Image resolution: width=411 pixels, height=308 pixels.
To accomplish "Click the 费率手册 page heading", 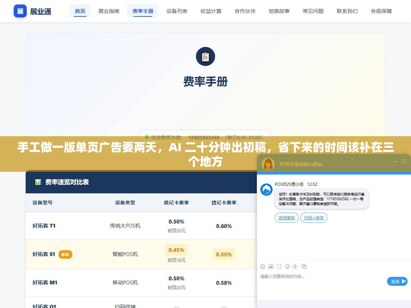I will point(206,81).
